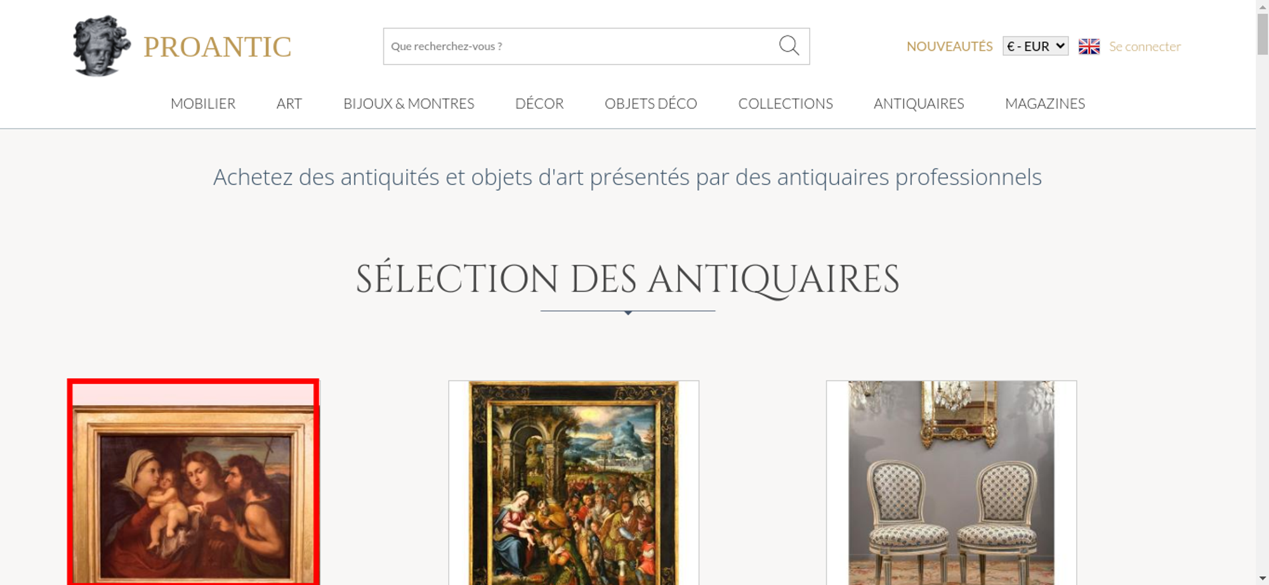Image resolution: width=1269 pixels, height=585 pixels.
Task: Open the Art menu
Action: 289,103
